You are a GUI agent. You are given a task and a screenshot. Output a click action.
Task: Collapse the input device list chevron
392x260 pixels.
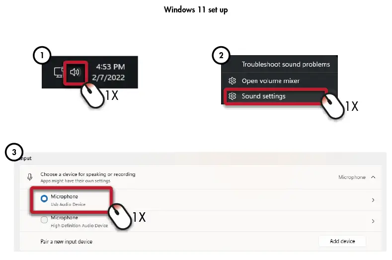[x=373, y=177]
